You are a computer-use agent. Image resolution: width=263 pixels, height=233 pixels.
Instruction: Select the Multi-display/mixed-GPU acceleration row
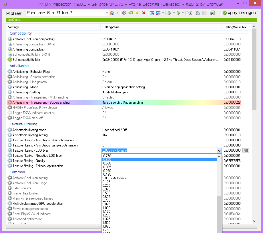coord(55,204)
